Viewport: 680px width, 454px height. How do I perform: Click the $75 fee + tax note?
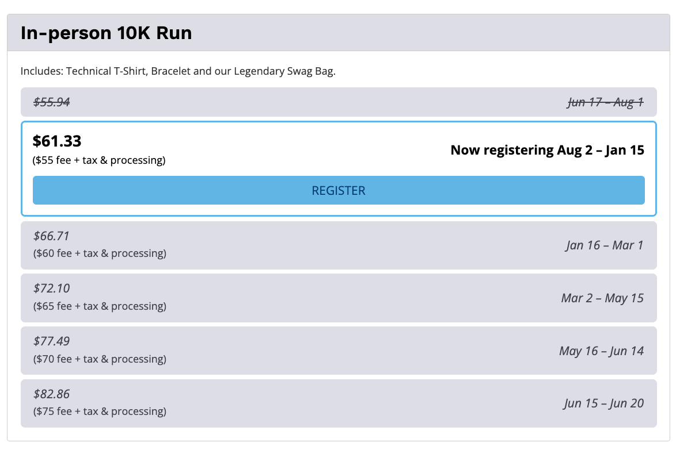100,411
